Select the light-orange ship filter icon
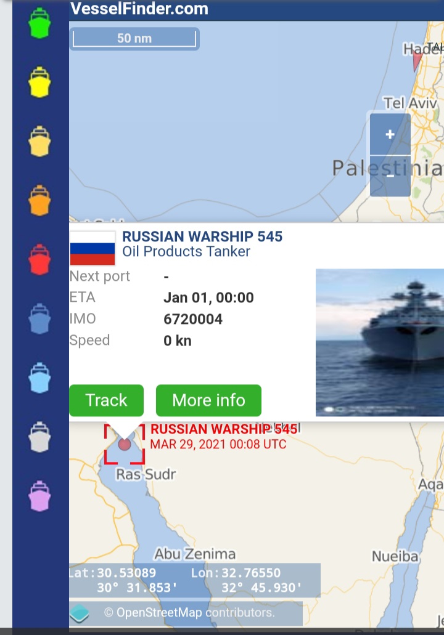 click(x=39, y=141)
